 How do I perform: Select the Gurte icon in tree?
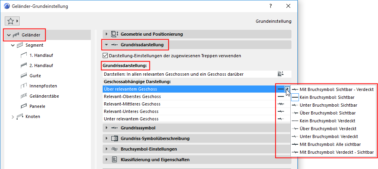[23, 76]
